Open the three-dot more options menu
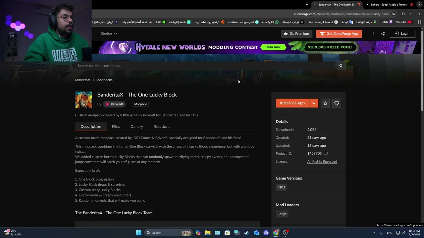The width and height of the screenshot is (424, 238). (374, 34)
